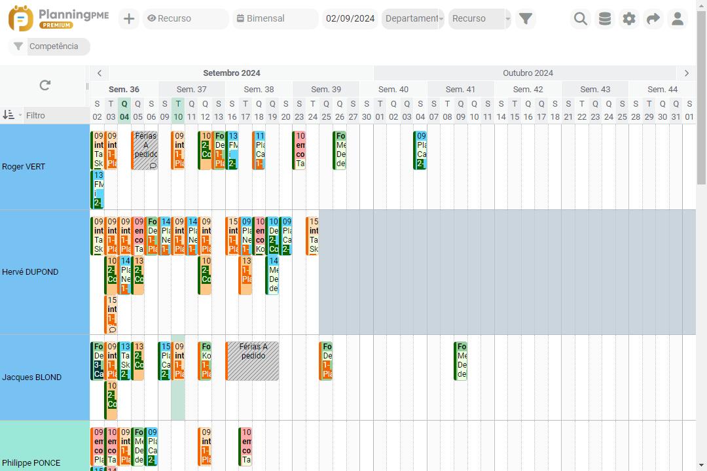This screenshot has height=471, width=707.
Task: Open the sort order dropdown
Action: point(12,115)
